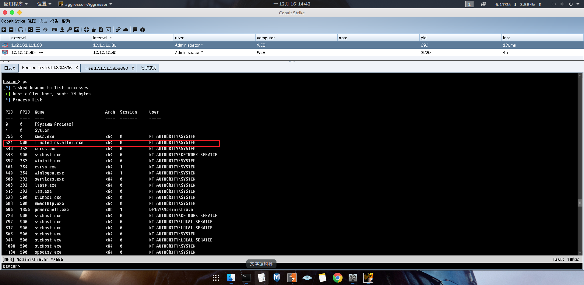The height and width of the screenshot is (285, 584).
Task: Select the session row with pid 3620
Action: pyautogui.click(x=292, y=52)
